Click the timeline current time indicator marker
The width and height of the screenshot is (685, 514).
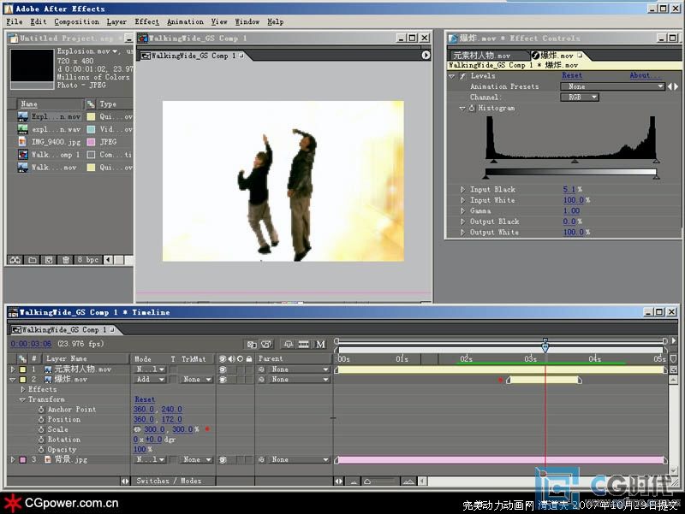coord(545,347)
